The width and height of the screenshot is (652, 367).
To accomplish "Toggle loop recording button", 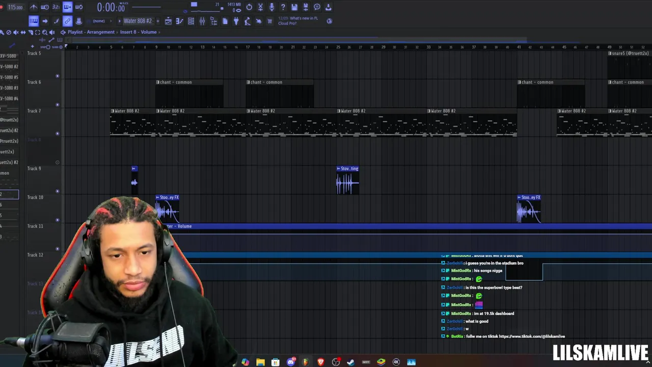I will [78, 7].
